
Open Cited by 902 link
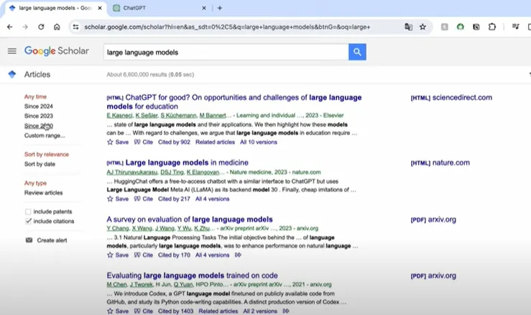(x=174, y=142)
